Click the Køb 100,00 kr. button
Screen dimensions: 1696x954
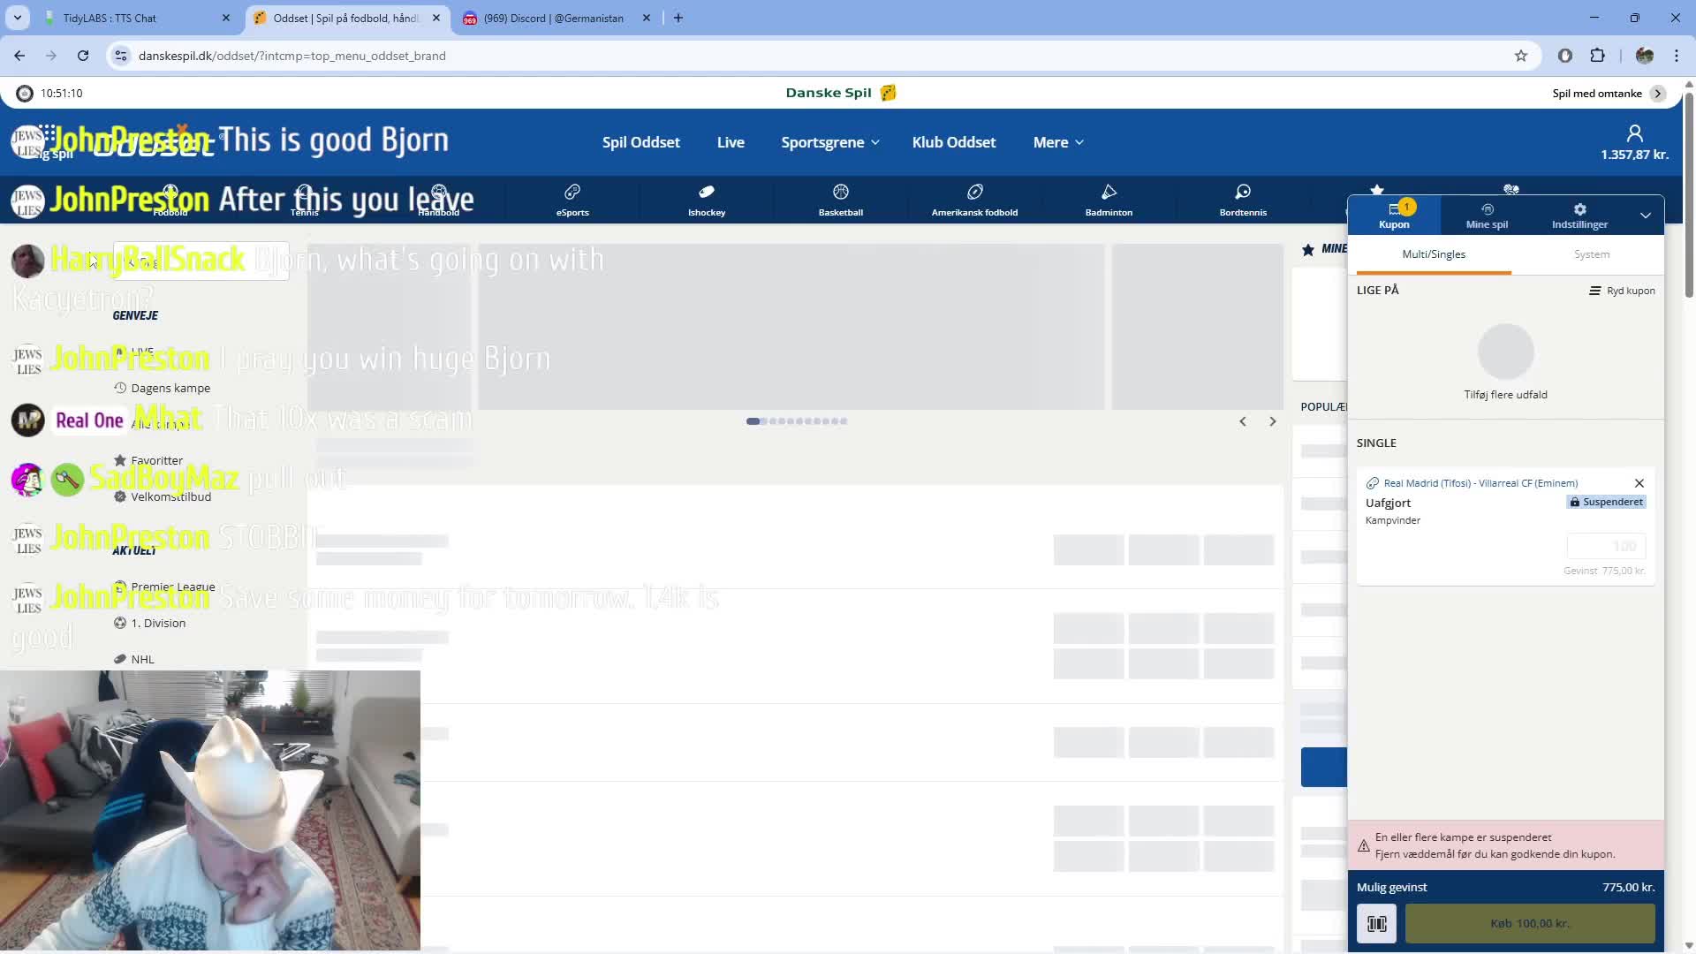[1530, 923]
